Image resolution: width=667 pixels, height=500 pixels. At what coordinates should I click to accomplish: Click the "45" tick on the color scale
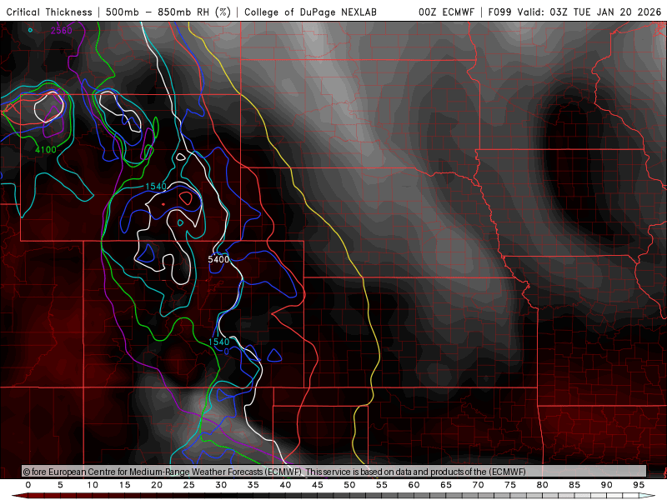pos(318,485)
